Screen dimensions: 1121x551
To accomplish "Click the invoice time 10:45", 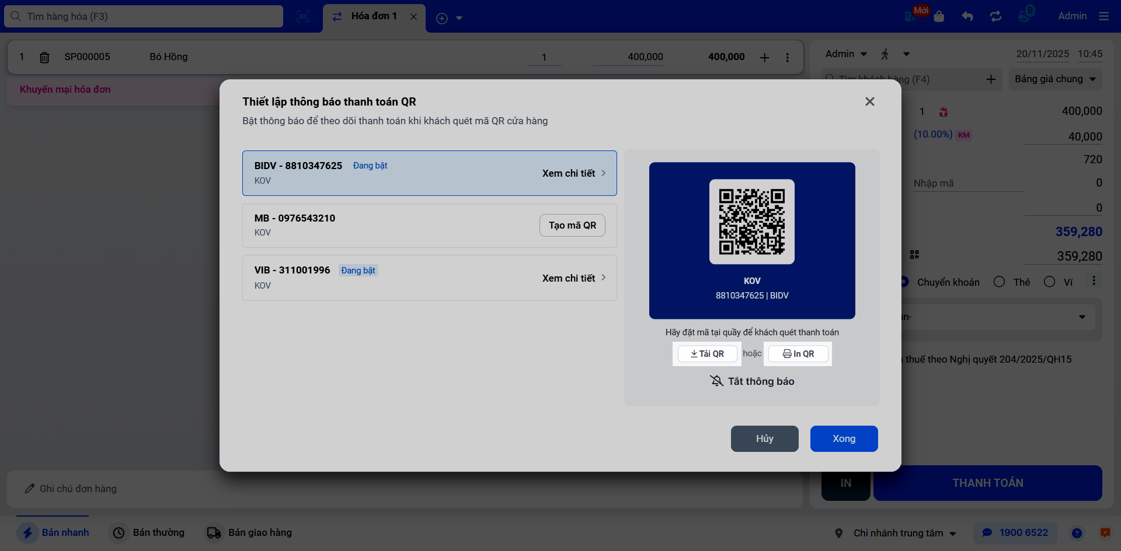I will [1090, 54].
